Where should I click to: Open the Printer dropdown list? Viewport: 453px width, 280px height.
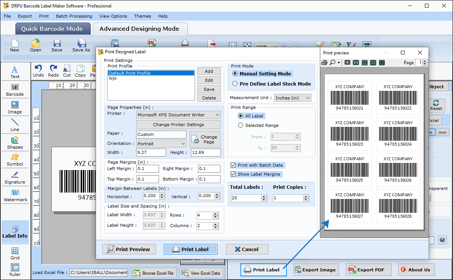178,115
